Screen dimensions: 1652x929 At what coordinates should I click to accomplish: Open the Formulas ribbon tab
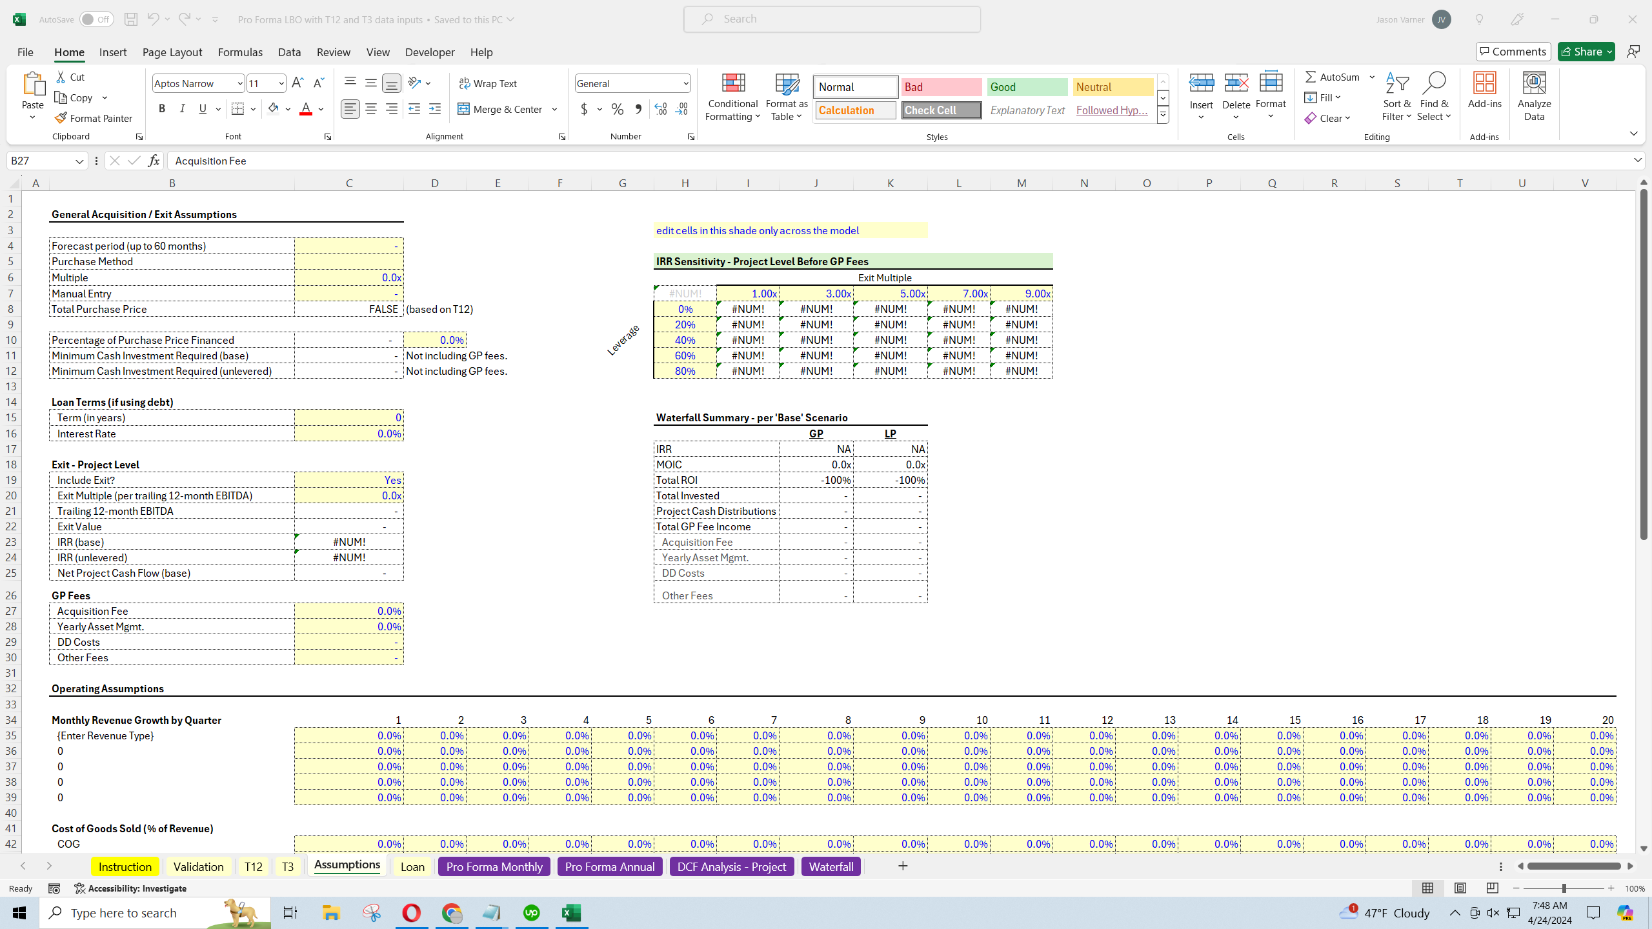point(240,52)
